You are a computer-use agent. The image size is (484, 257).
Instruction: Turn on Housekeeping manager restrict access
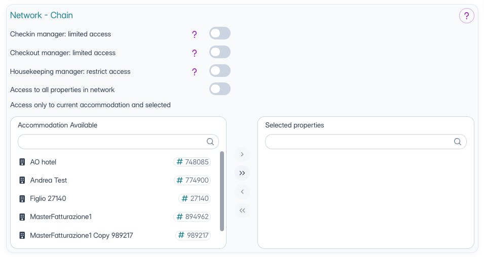click(x=220, y=71)
